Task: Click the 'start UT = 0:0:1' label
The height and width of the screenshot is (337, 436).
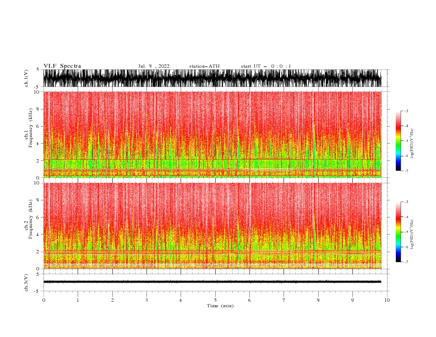Action: click(266, 66)
